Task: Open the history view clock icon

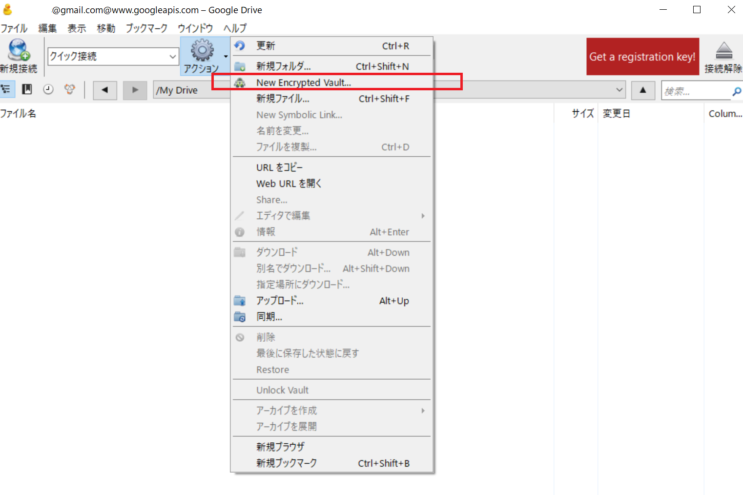Action: (48, 89)
